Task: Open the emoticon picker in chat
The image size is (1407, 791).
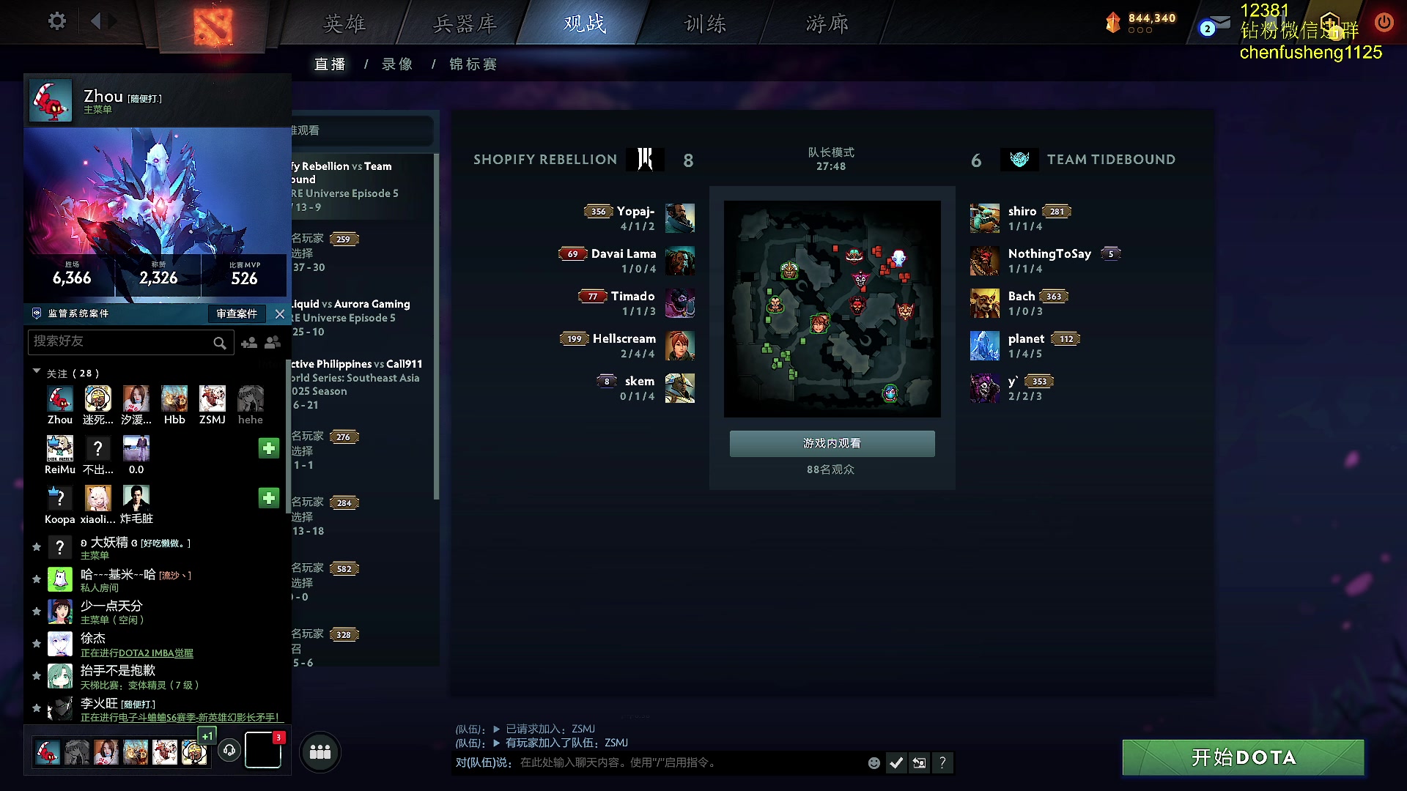Action: coord(874,763)
